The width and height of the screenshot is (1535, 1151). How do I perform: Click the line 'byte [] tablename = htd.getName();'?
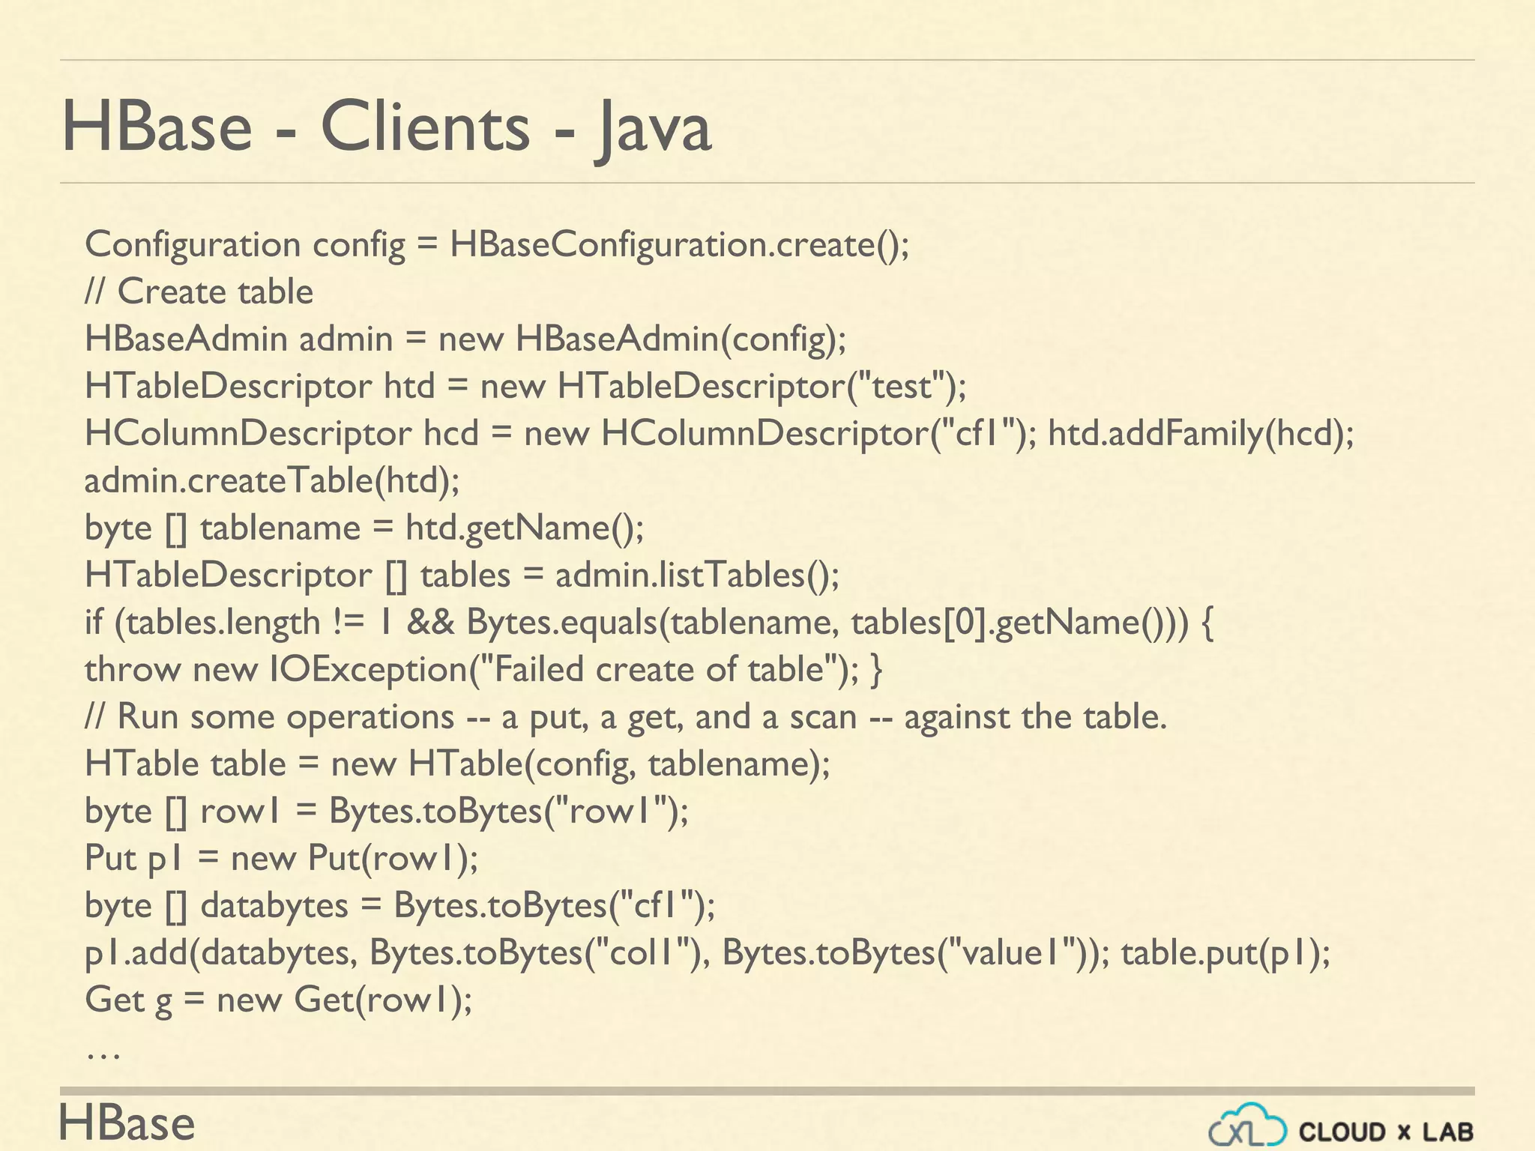(x=364, y=528)
